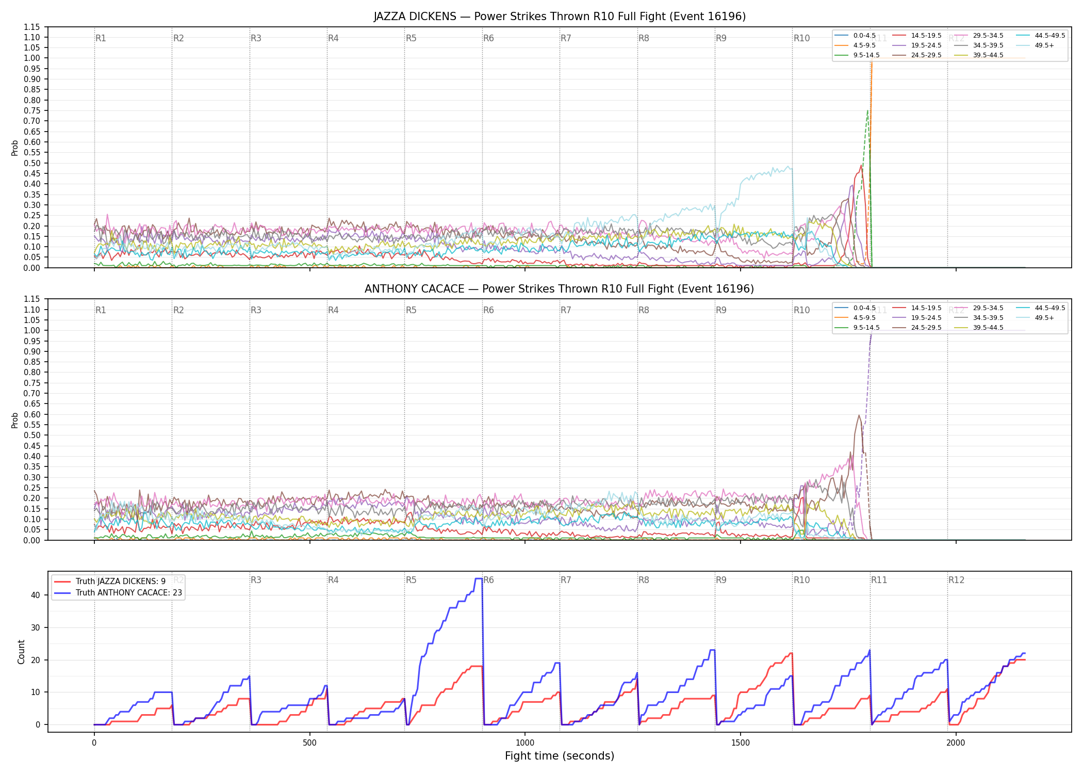The width and height of the screenshot is (1083, 774).
Task: Select 49.5+ legend entry in Jazza Dickens chart
Action: tap(1035, 45)
